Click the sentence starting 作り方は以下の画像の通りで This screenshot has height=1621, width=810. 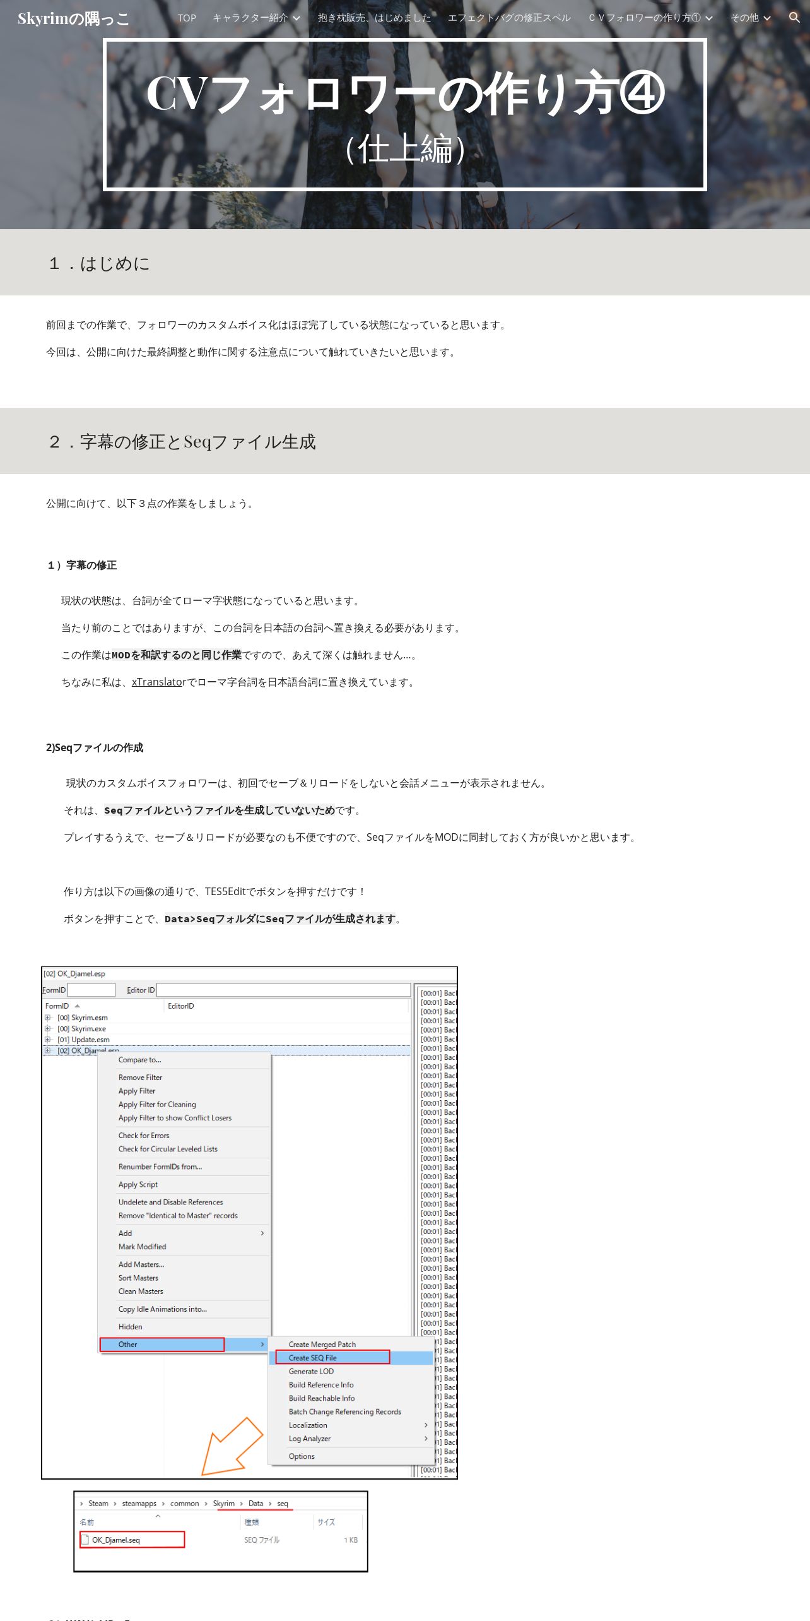pyautogui.click(x=214, y=891)
